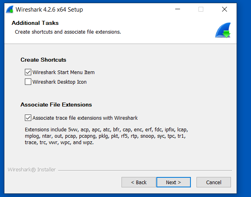Click the disabled maximize window button
The image size is (251, 197).
click(x=201, y=9)
